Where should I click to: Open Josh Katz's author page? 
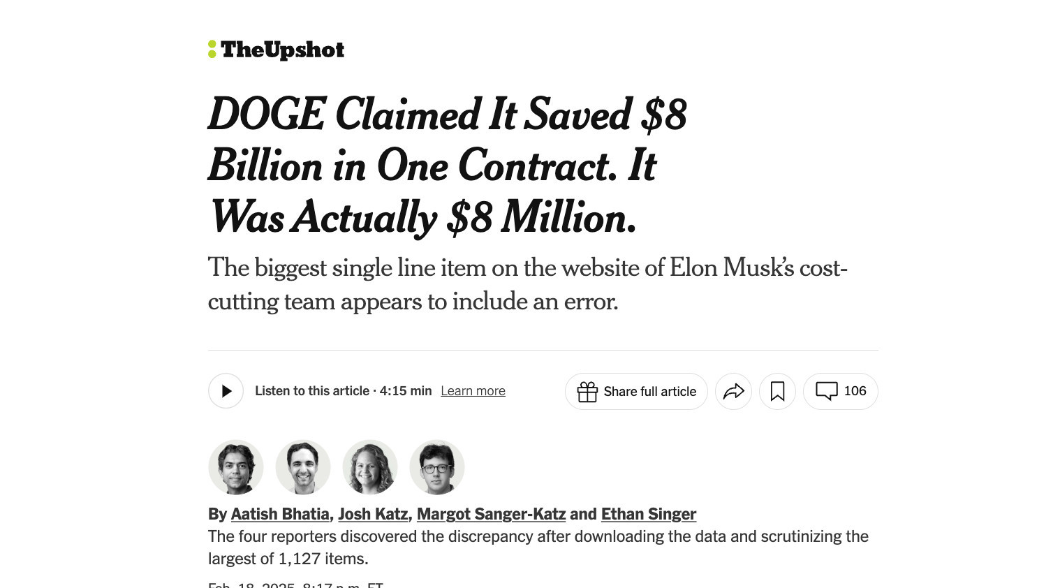373,514
